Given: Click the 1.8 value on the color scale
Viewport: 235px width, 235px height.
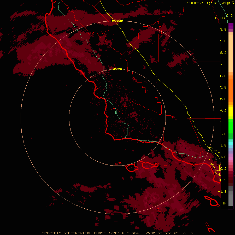Looking at the screenshot, I should 223,145.
